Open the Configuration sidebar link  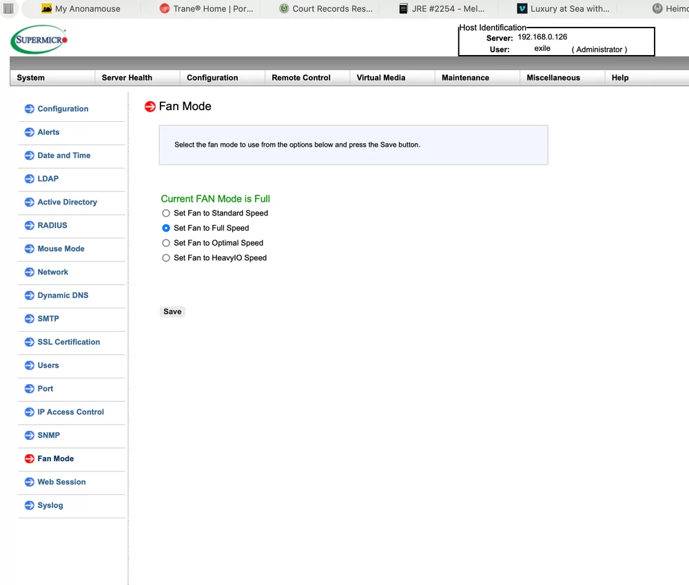63,109
